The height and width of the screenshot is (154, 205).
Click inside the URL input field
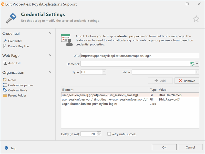pyautogui.click(x=140, y=56)
